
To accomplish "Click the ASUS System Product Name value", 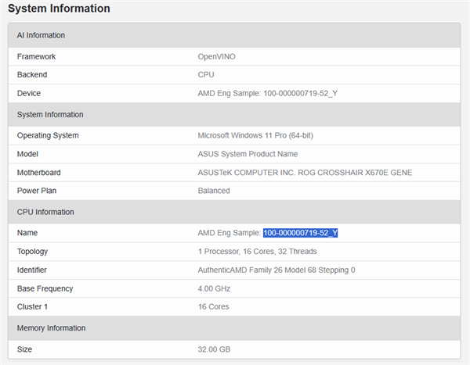I will point(248,154).
